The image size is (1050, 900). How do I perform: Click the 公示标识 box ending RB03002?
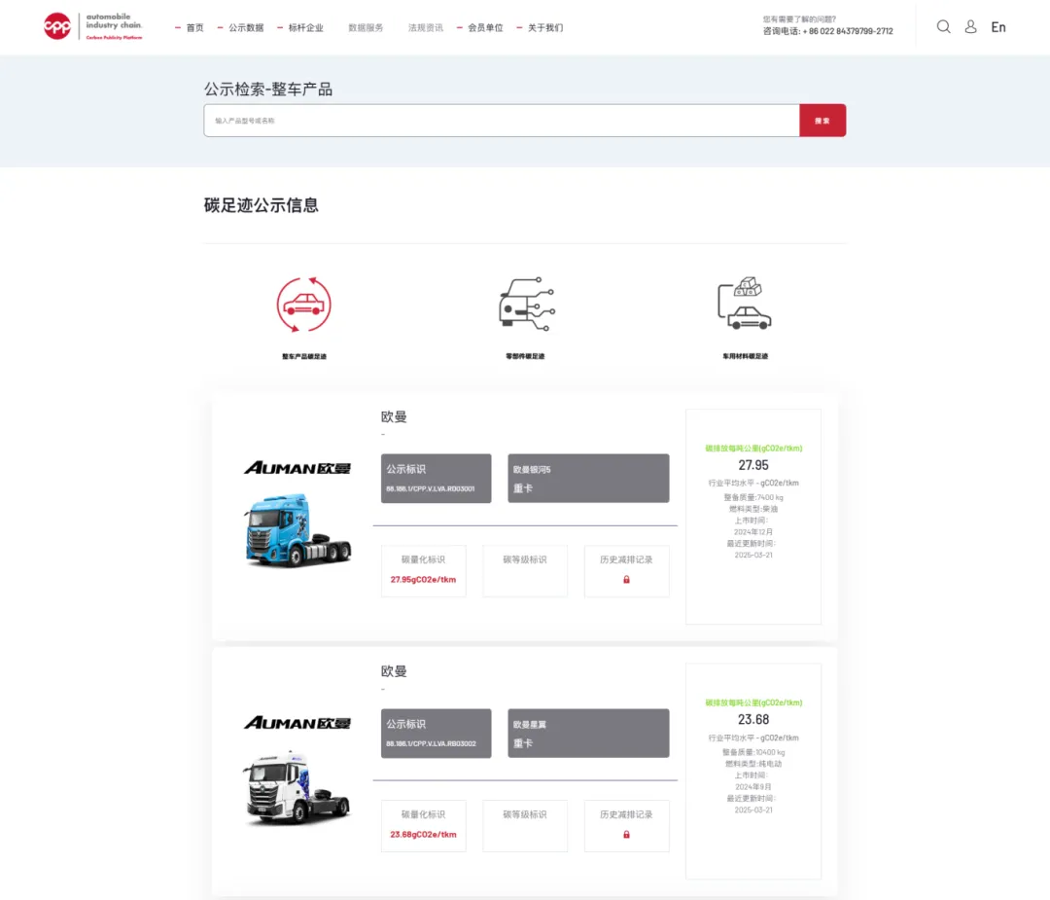click(x=436, y=733)
